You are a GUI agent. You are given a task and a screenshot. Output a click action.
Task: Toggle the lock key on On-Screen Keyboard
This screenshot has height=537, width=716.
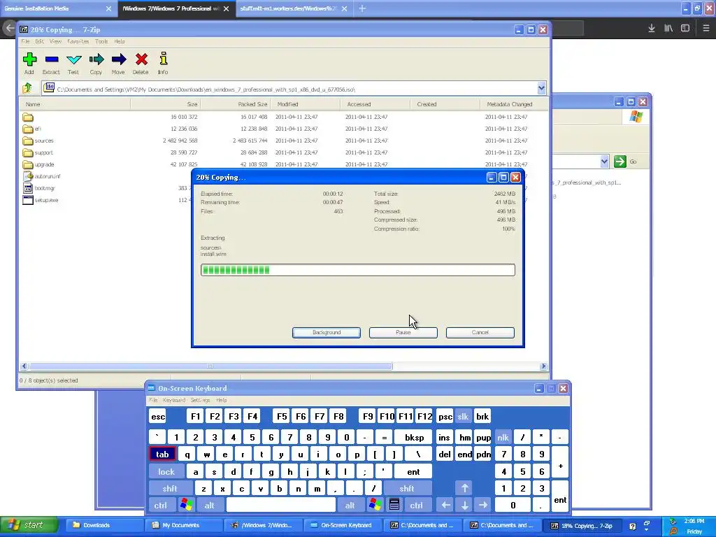point(166,472)
